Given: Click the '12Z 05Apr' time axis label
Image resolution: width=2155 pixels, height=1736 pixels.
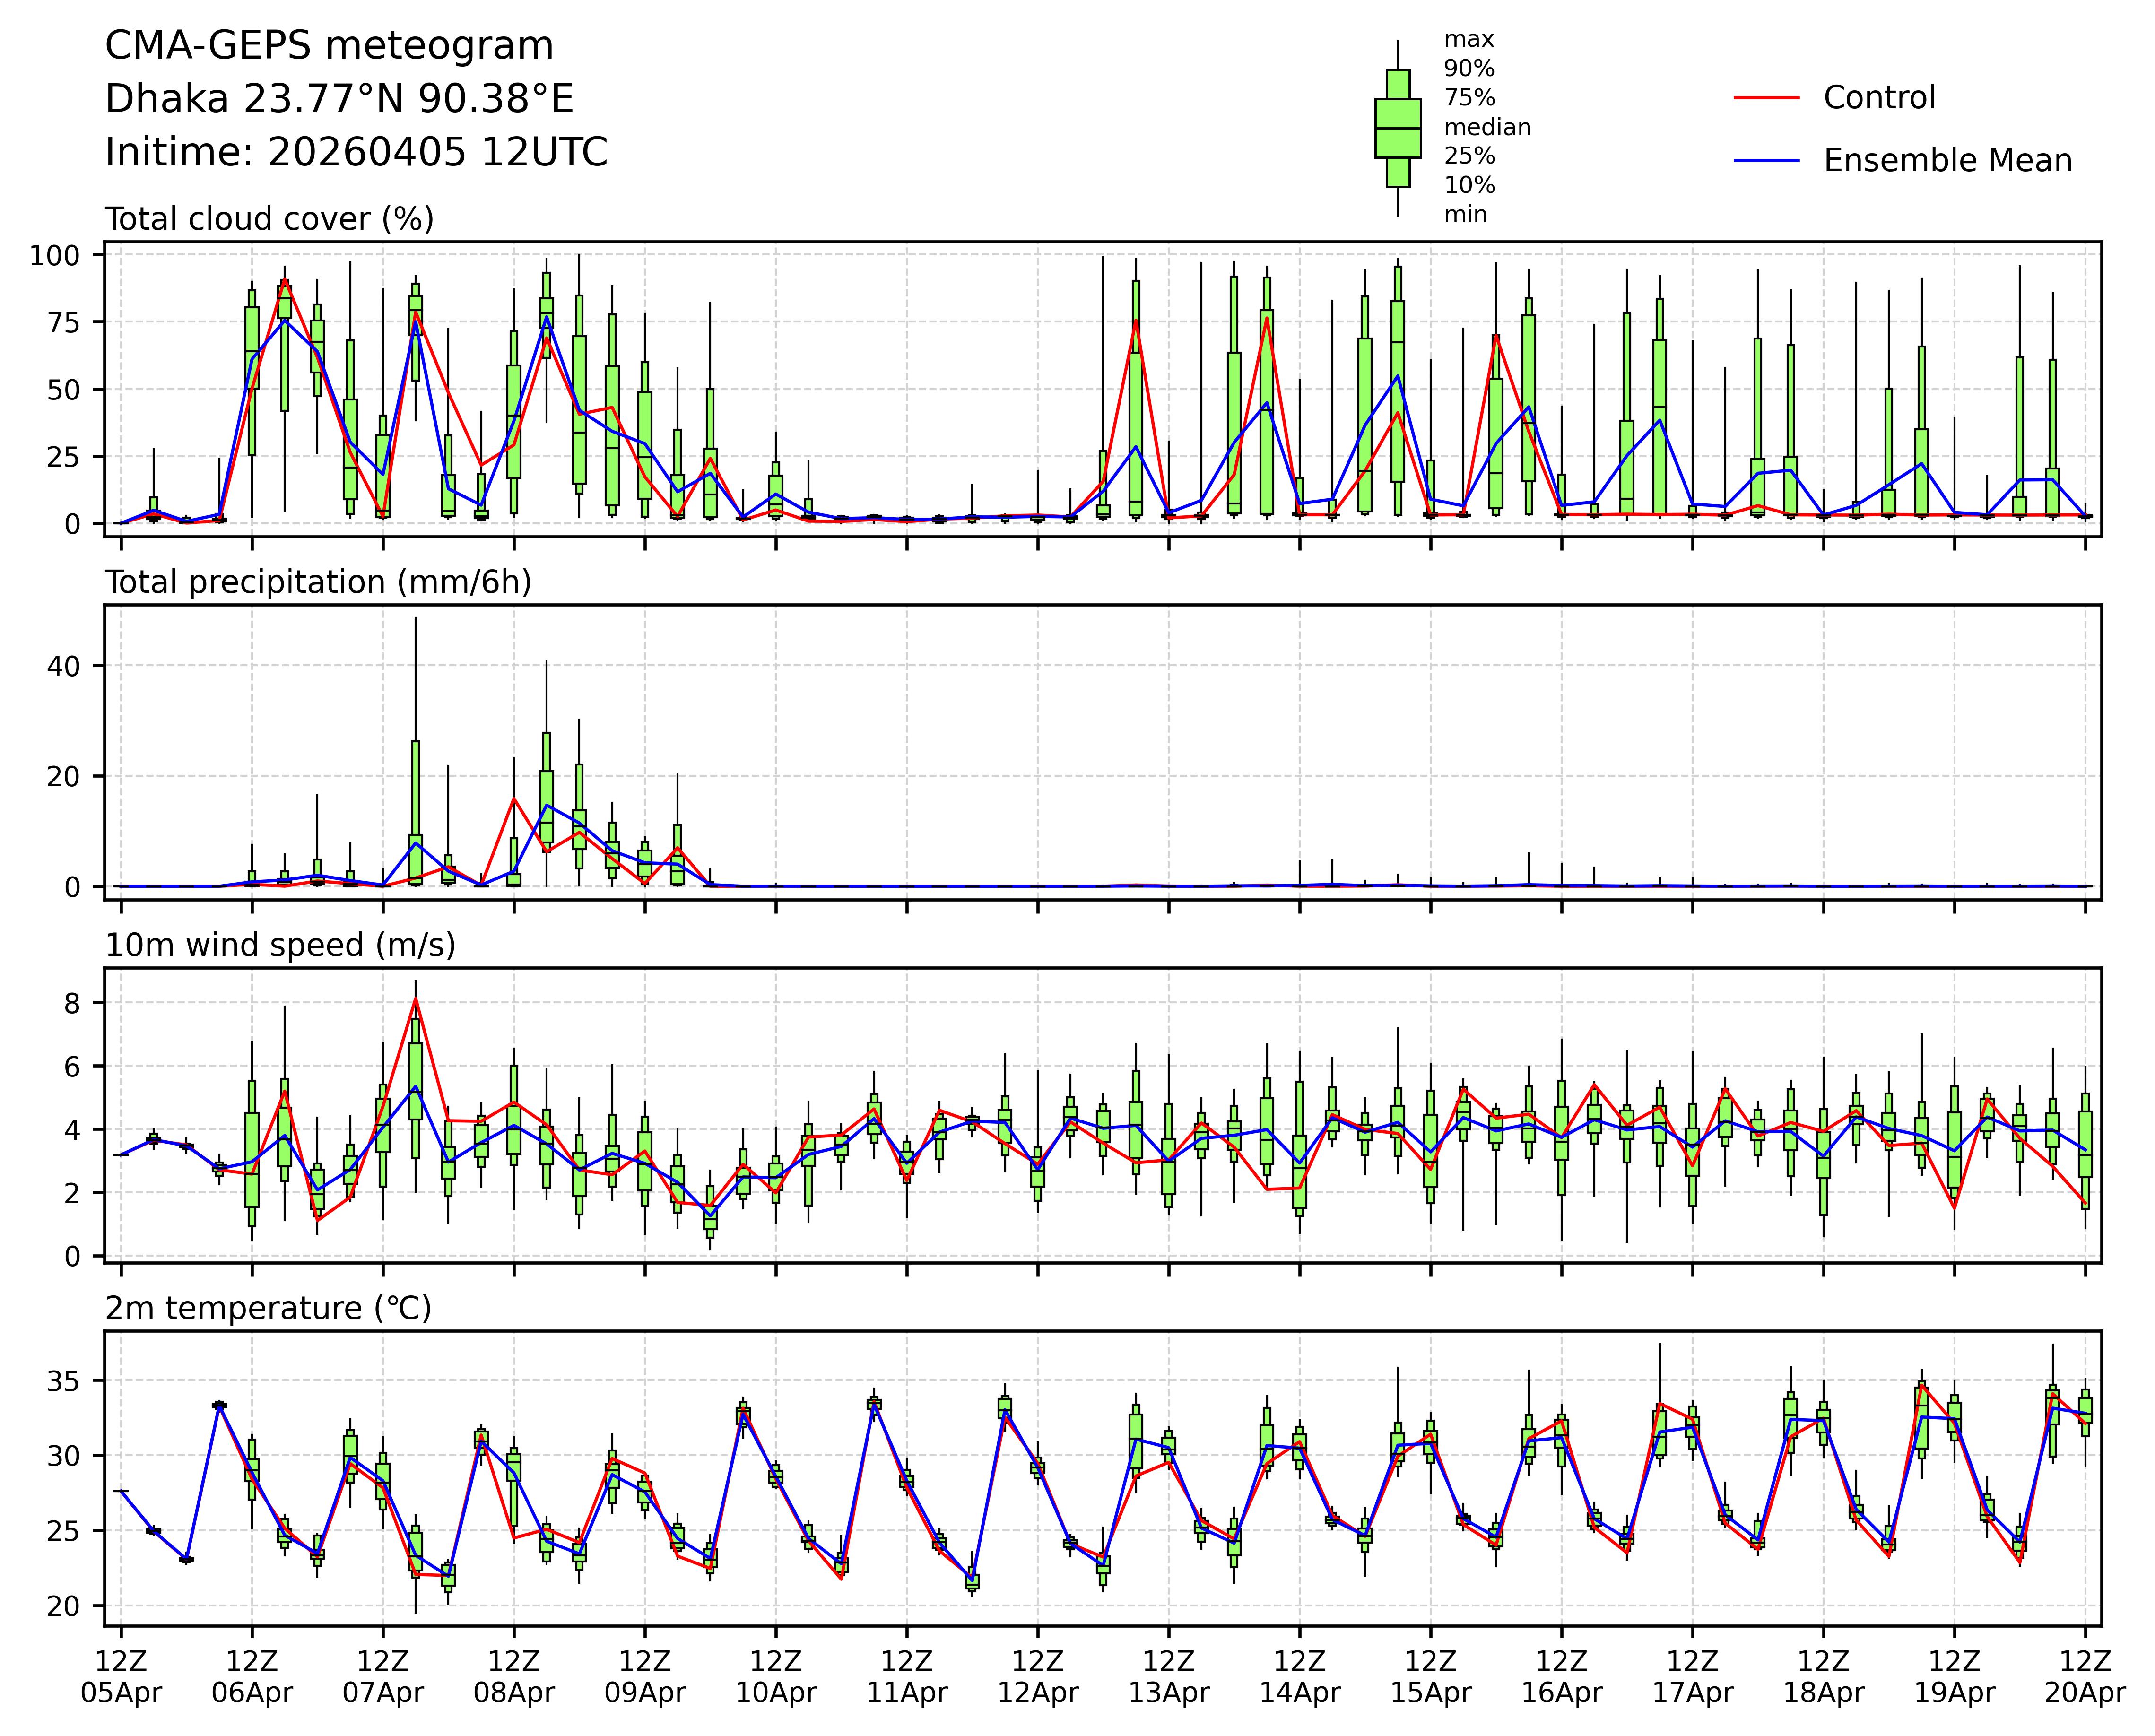Looking at the screenshot, I should 121,1677.
